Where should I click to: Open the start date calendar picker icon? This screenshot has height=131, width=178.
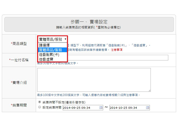point(101,108)
